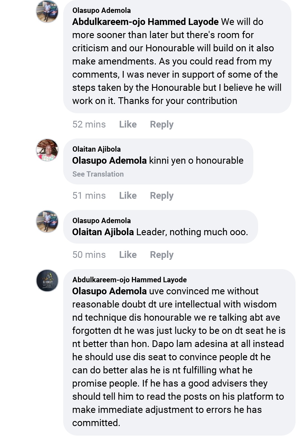Reply to the comment posted 52 mins ago
This screenshot has height=437, width=302.
[x=162, y=124]
